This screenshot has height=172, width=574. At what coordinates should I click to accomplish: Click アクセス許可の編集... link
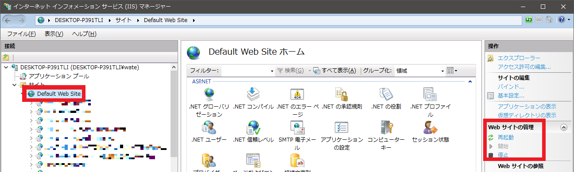coord(524,67)
